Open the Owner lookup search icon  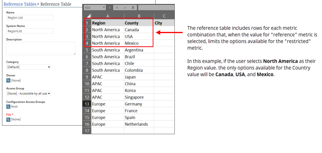[8, 80]
